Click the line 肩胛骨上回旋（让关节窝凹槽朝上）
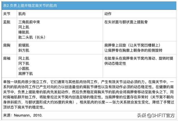This screenshot has width=178, height=121. 132,45
